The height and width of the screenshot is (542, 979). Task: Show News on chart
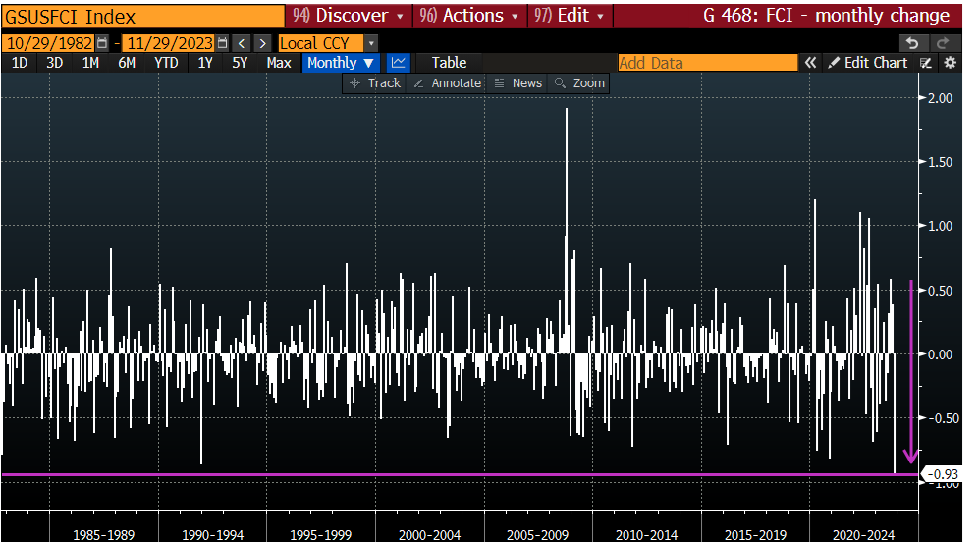[517, 83]
